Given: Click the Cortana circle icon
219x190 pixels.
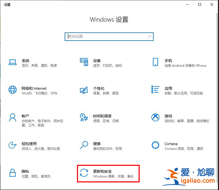Looking at the screenshot, I should pyautogui.click(x=155, y=145).
